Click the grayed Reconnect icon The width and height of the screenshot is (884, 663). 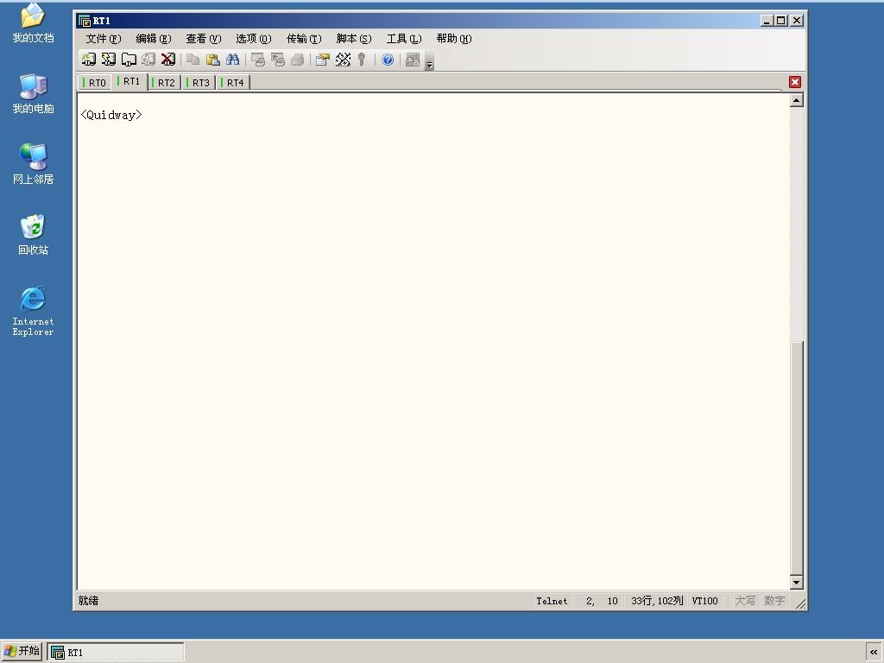click(148, 60)
